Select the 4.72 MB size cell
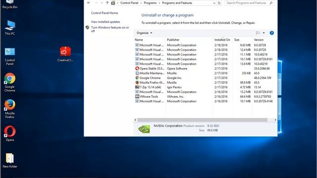 246,87
